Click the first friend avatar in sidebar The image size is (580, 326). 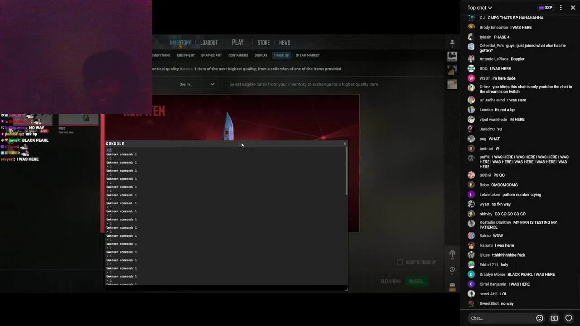(452, 57)
